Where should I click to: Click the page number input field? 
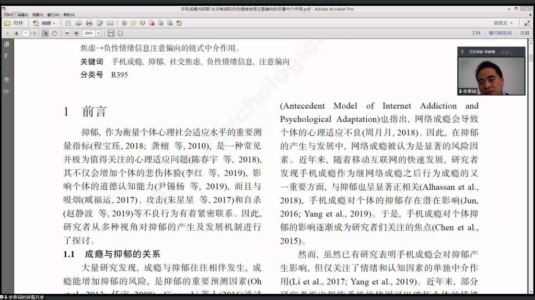26,33
